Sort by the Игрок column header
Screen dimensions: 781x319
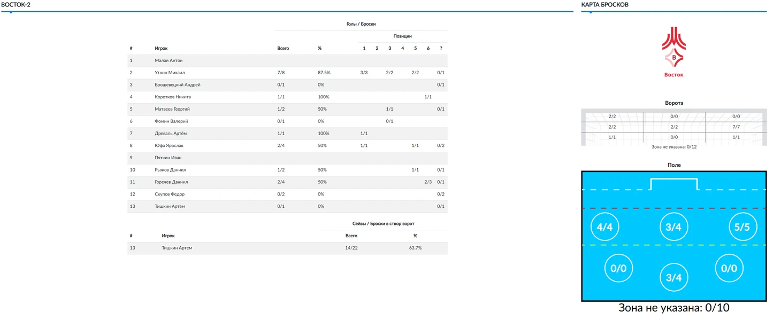(x=161, y=49)
